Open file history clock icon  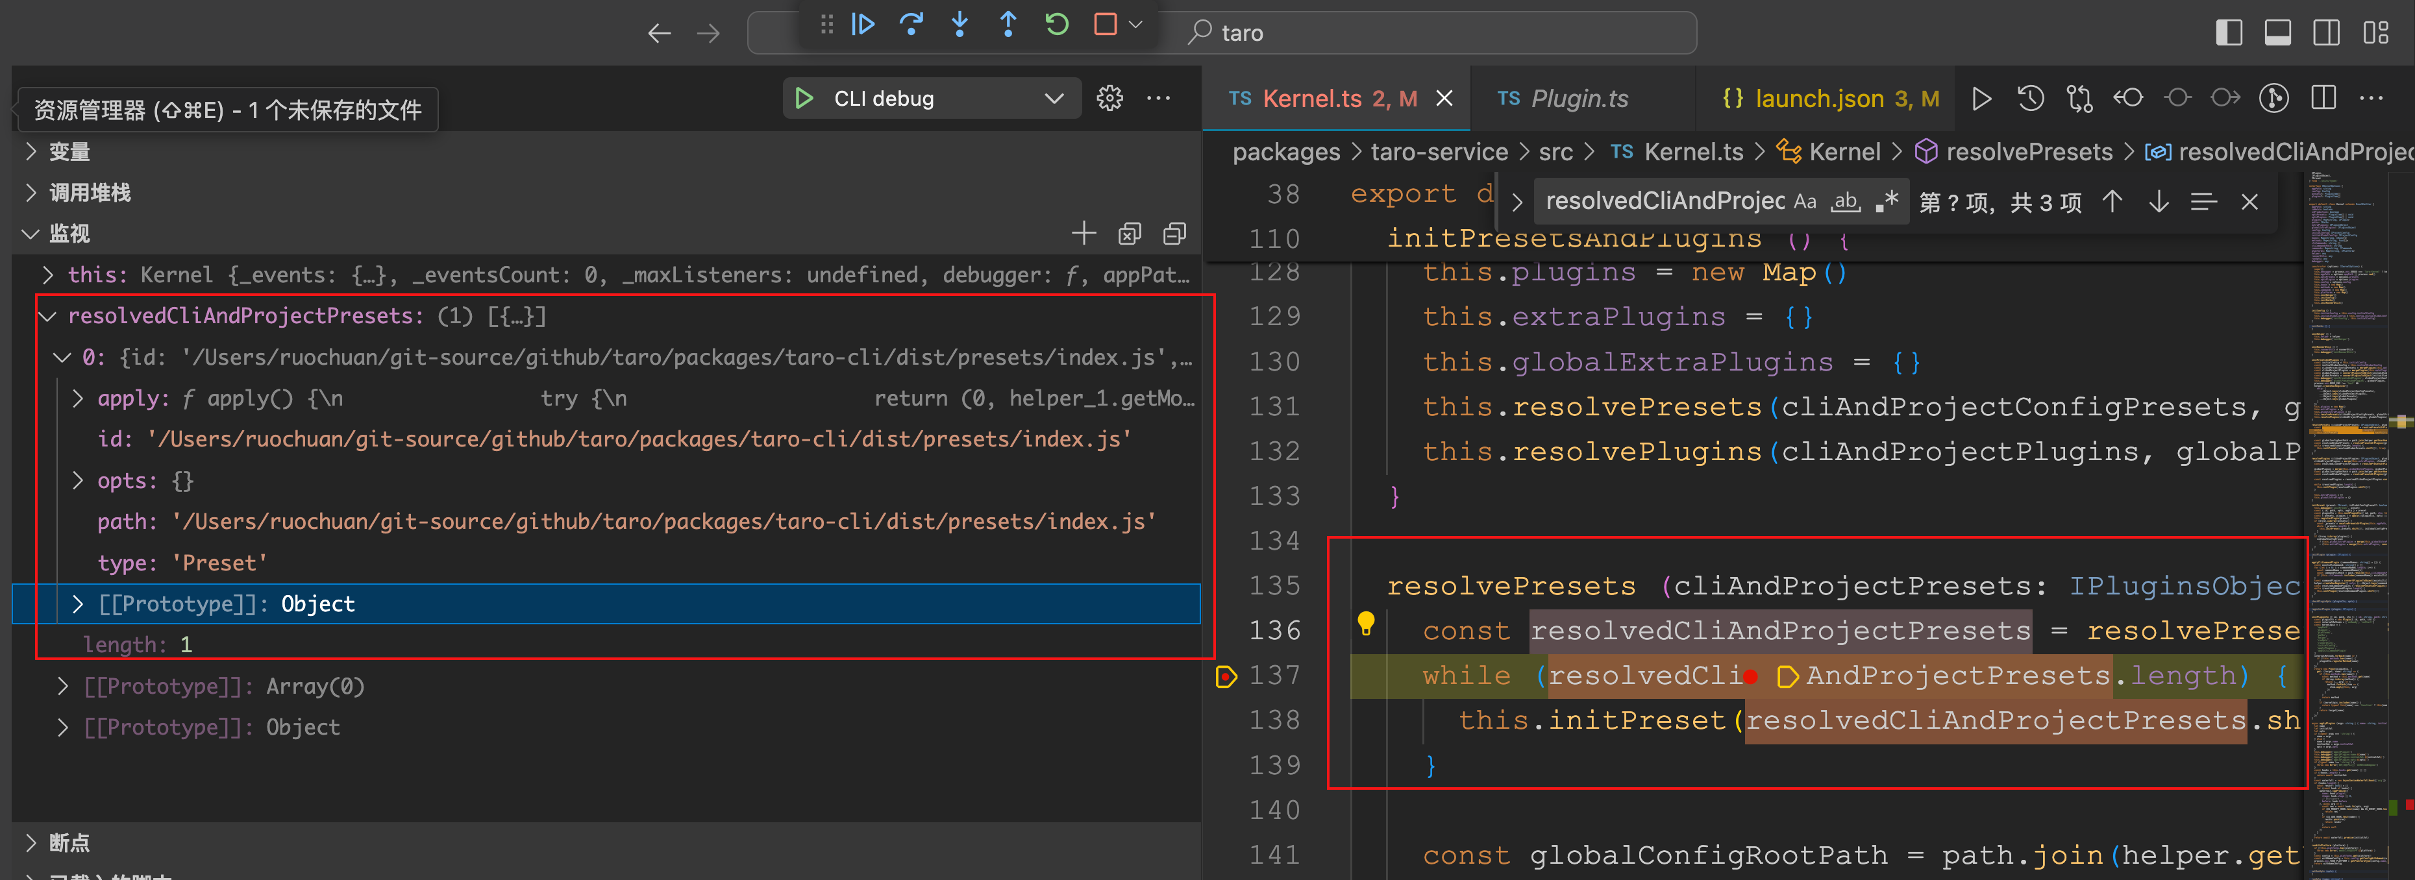(x=2031, y=99)
